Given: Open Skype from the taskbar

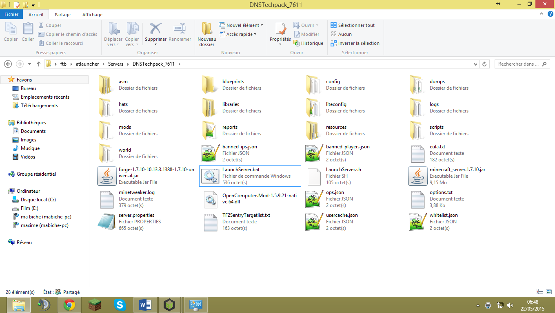Looking at the screenshot, I should pyautogui.click(x=120, y=305).
